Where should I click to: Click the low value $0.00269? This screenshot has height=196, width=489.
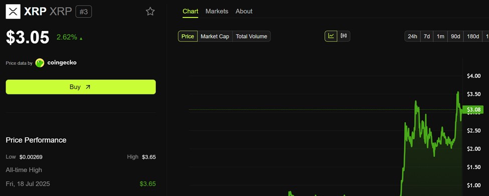click(x=31, y=157)
